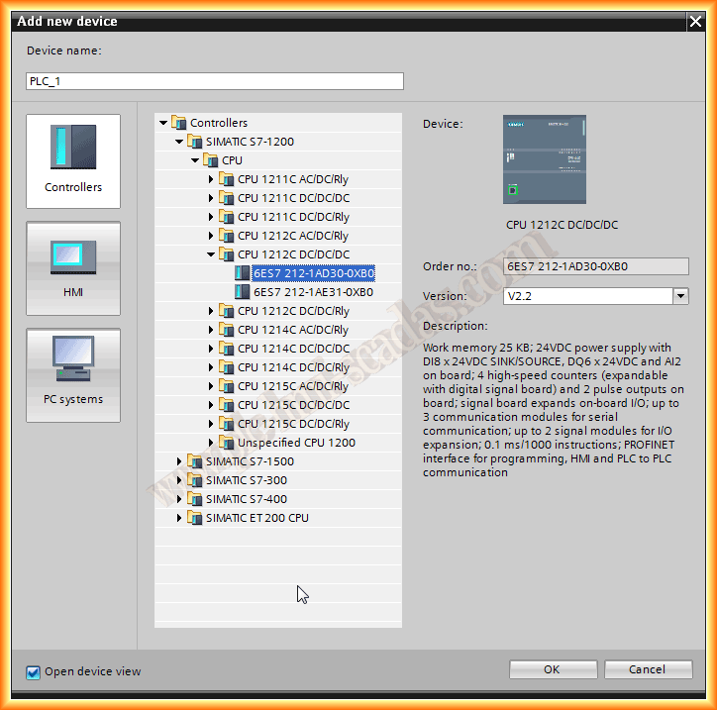Screen dimensions: 717x710
Task: Open the Version dropdown arrow
Action: pyautogui.click(x=680, y=296)
